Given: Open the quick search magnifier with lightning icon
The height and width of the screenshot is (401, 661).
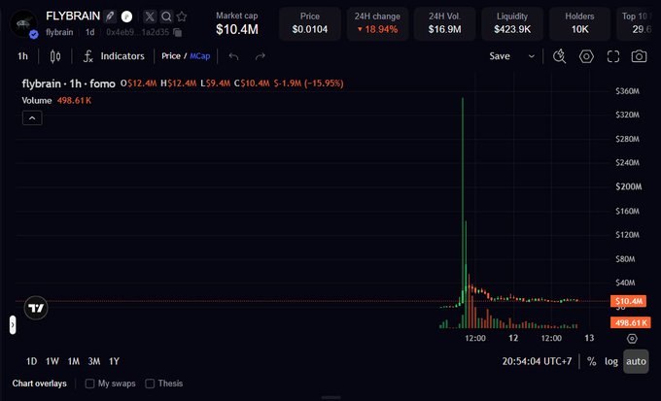Looking at the screenshot, I should (559, 56).
